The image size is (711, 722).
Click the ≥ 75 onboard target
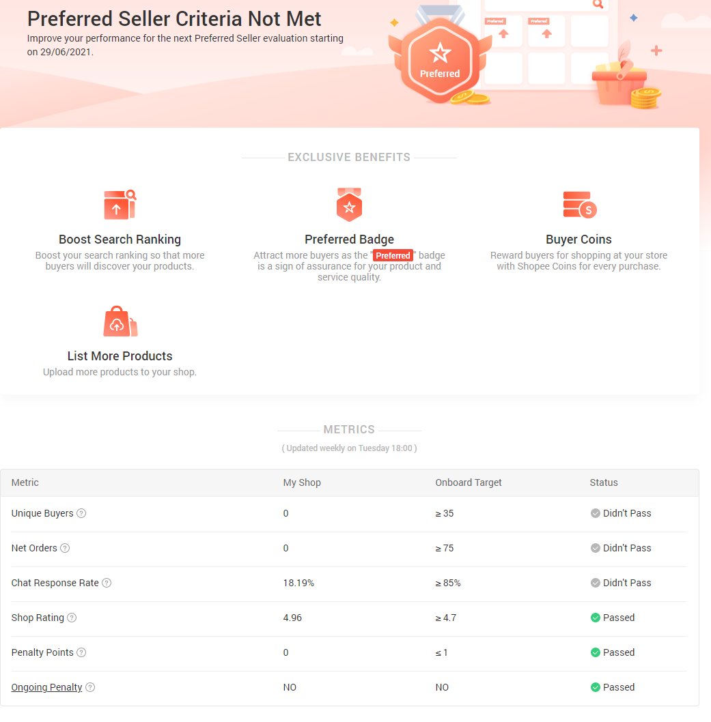coord(444,548)
